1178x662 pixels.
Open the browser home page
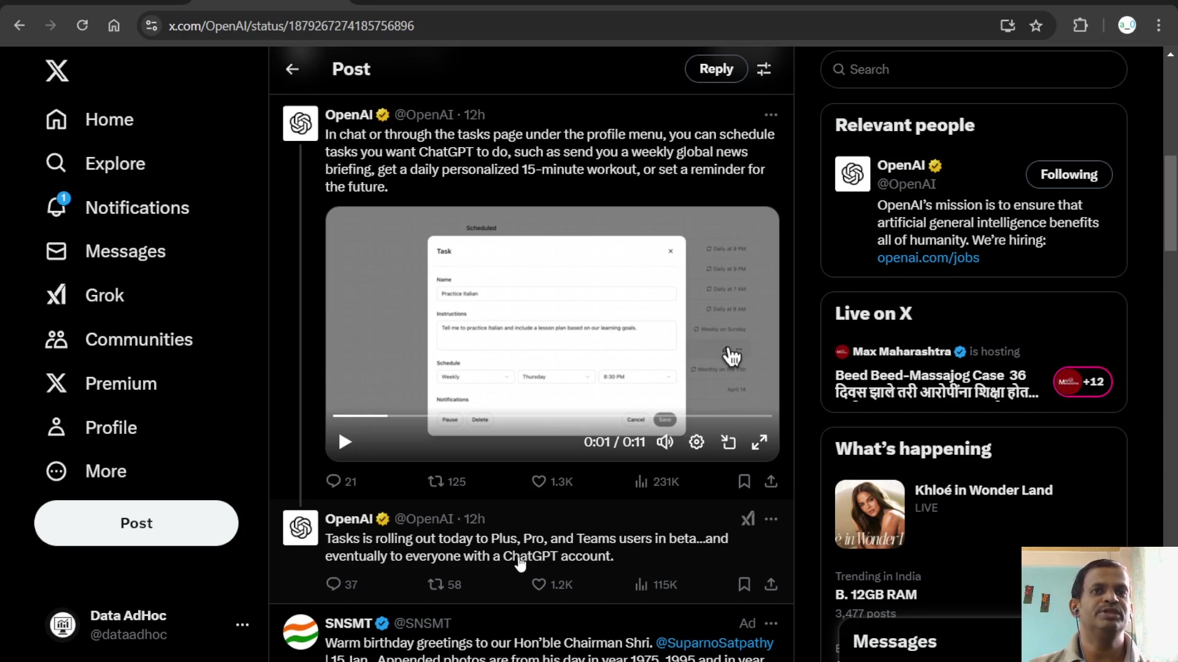point(114,26)
